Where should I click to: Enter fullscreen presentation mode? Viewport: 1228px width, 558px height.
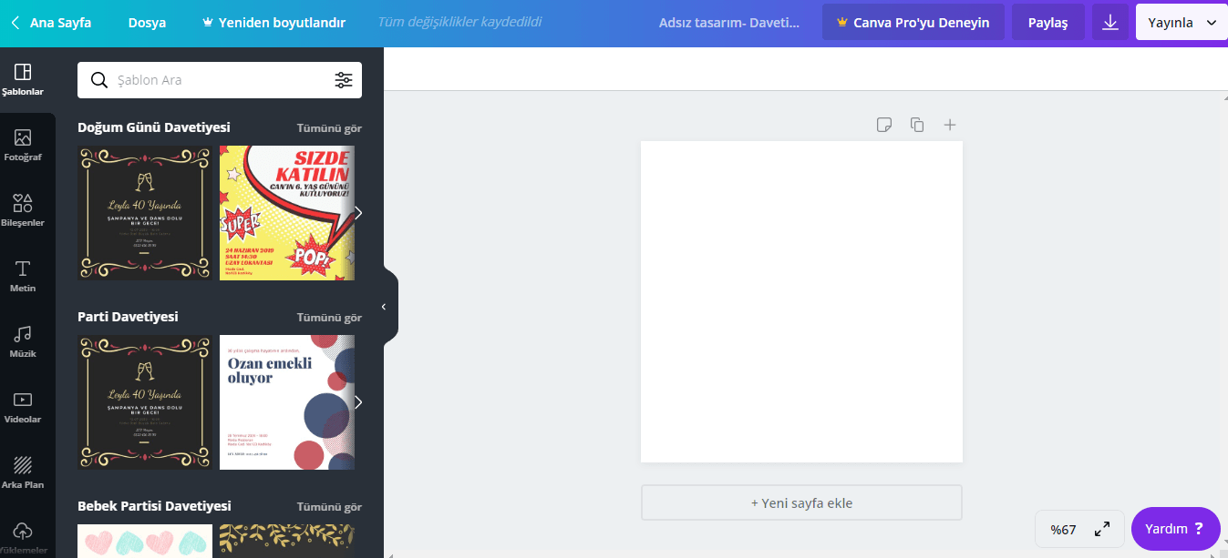coord(1102,529)
